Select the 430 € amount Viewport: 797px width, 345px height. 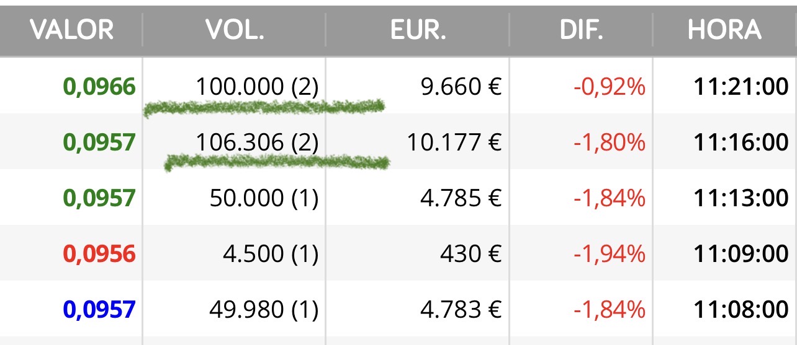pyautogui.click(x=472, y=253)
